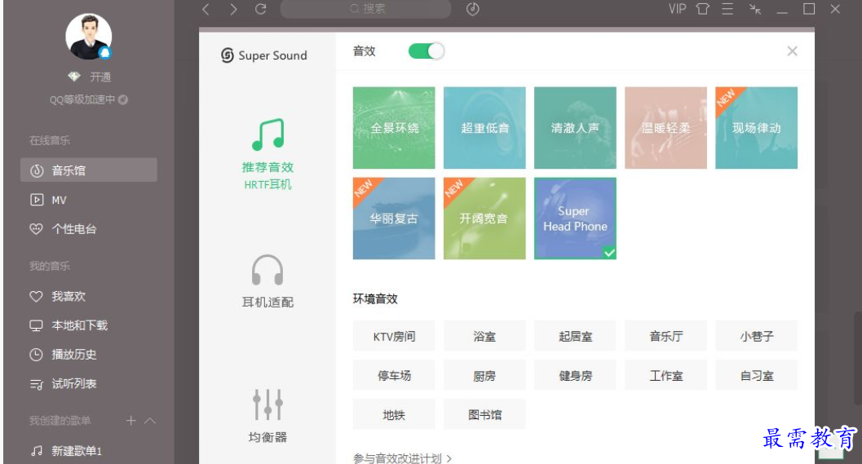Choose 小巷子 environment effect
Screen dimensions: 862x464
coord(757,336)
